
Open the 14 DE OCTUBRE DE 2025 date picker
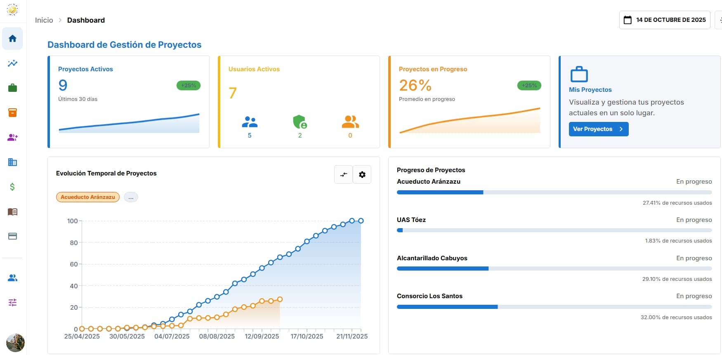point(665,20)
